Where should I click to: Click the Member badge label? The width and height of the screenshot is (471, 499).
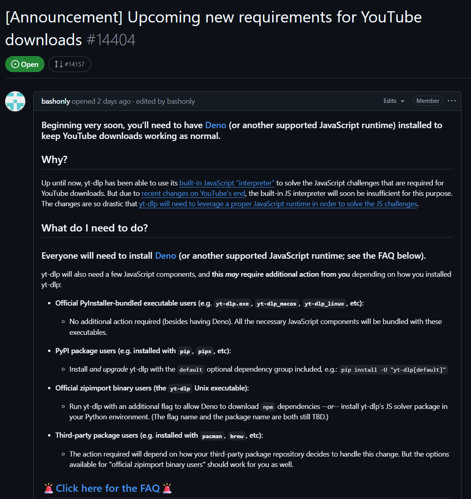(427, 101)
